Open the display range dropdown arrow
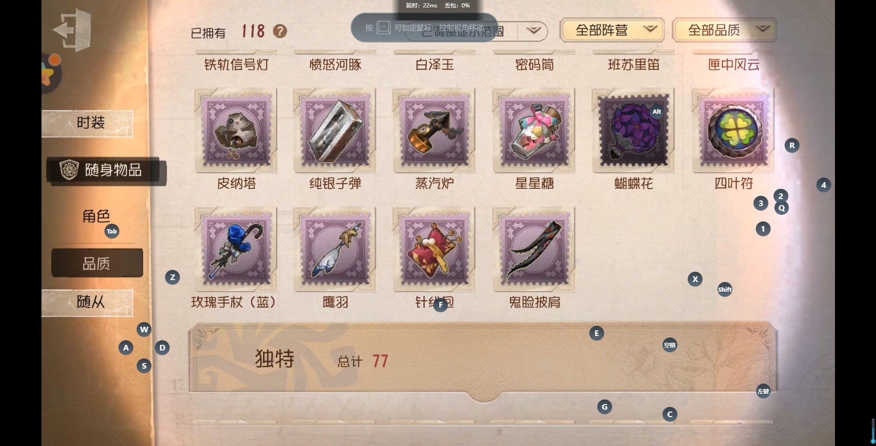The width and height of the screenshot is (876, 446). pyautogui.click(x=533, y=31)
